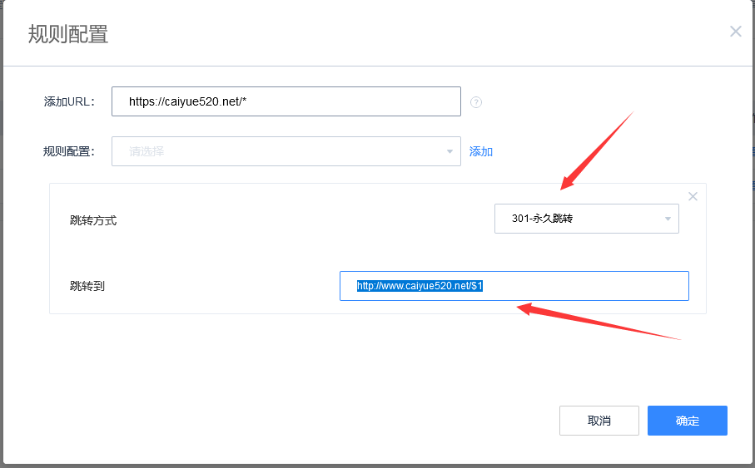Focus the 添加URL input field

[x=286, y=101]
